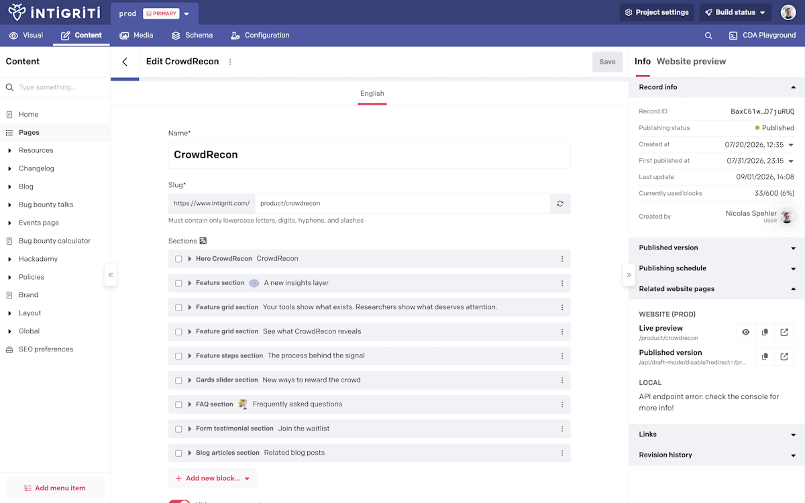The image size is (805, 503).
Task: Go back with the left arrow icon
Action: [x=125, y=62]
